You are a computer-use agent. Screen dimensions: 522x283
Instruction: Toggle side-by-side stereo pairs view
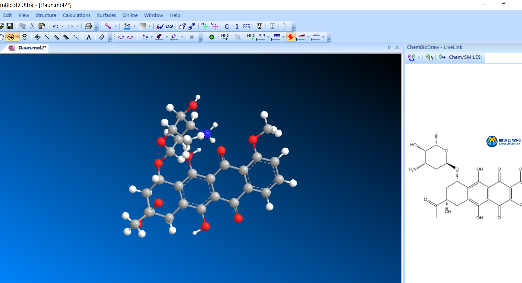click(169, 26)
